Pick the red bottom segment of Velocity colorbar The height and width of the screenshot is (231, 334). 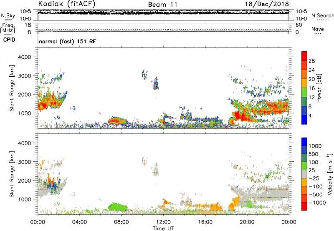coord(304,206)
